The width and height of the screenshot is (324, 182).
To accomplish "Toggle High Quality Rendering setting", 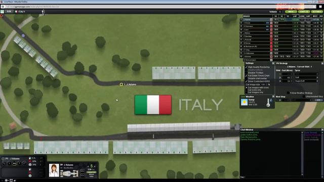I will 247,67.
